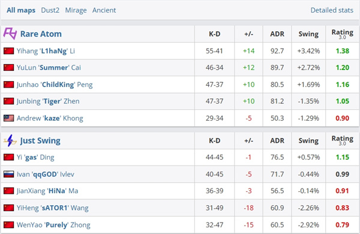Click the China flag beside Tiger
Image resolution: width=360 pixels, height=234 pixels.
pyautogui.click(x=9, y=101)
